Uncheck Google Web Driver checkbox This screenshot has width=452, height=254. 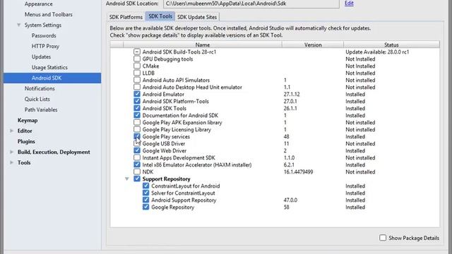[137, 150]
